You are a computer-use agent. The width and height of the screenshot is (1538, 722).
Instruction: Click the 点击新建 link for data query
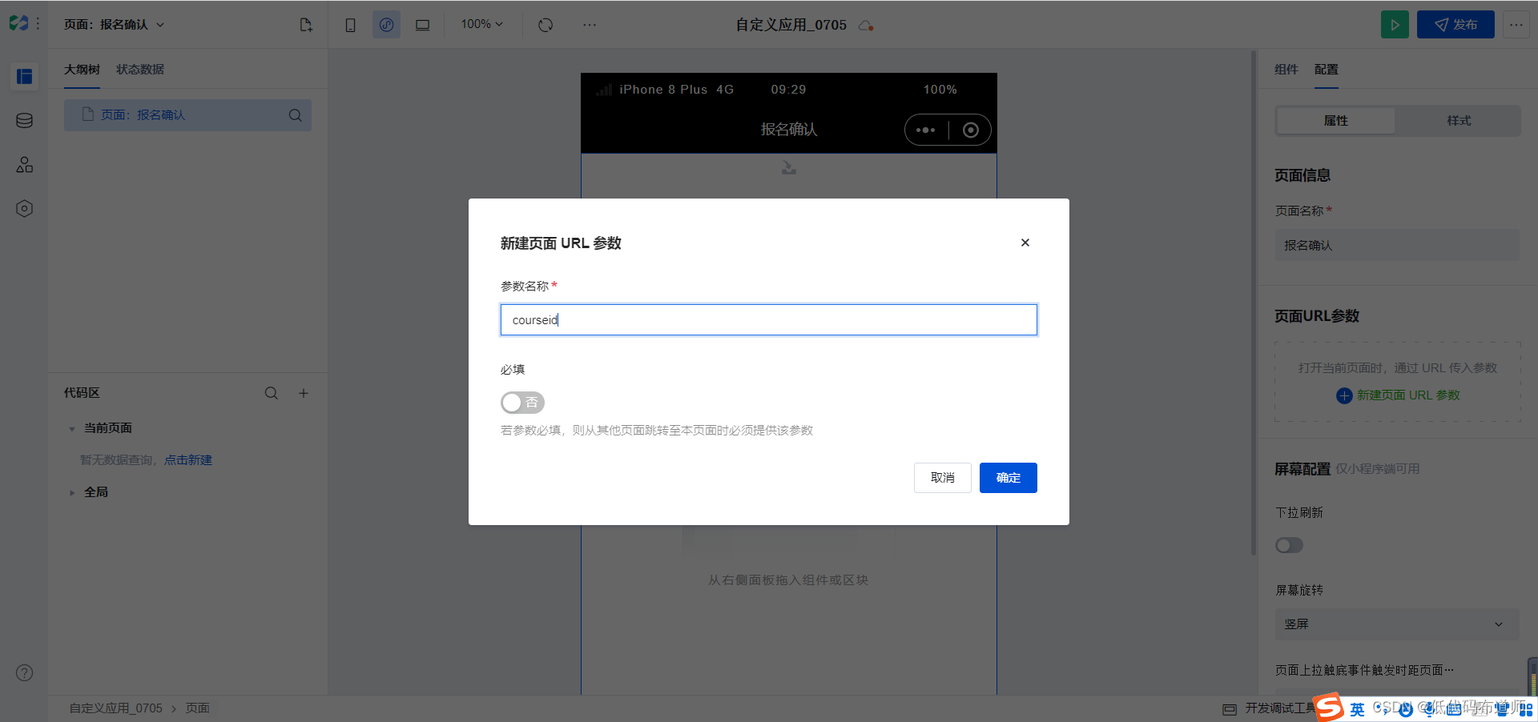(x=188, y=460)
